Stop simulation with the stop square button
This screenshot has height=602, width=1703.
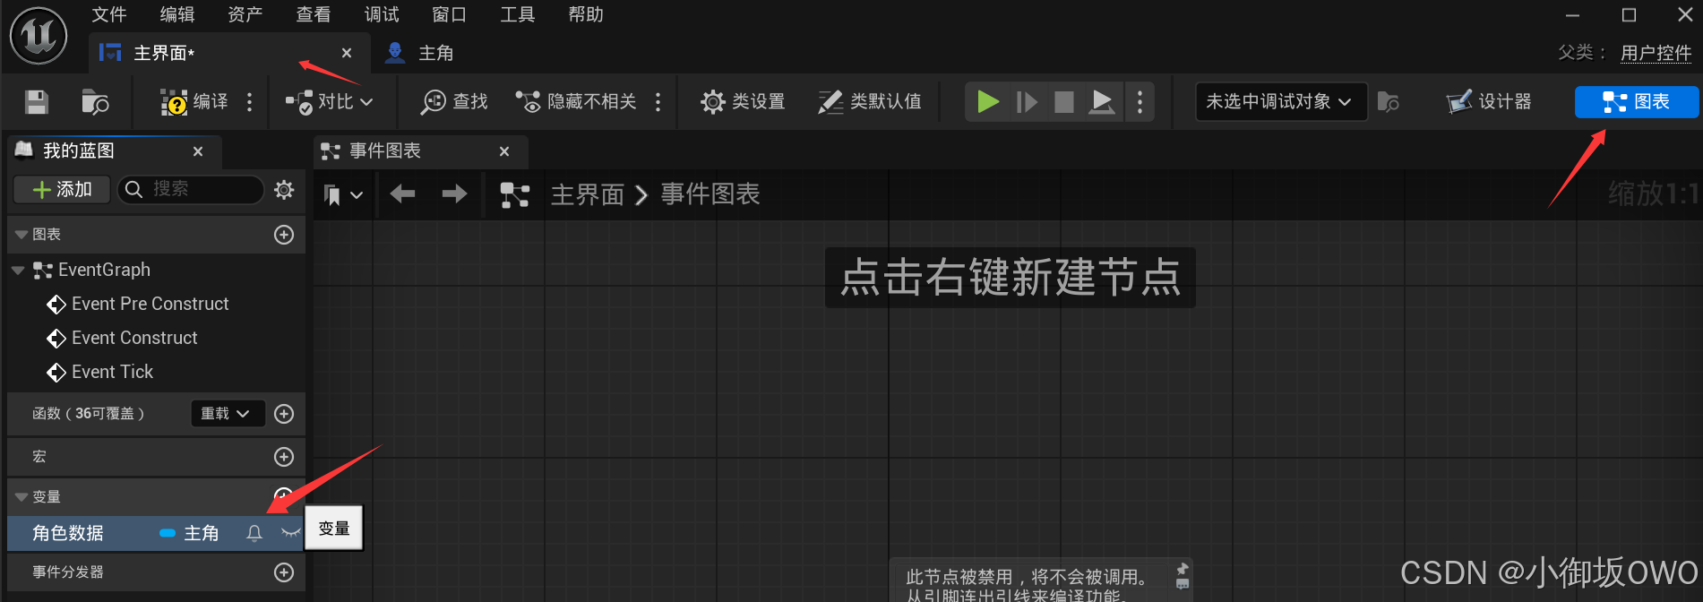[1064, 102]
